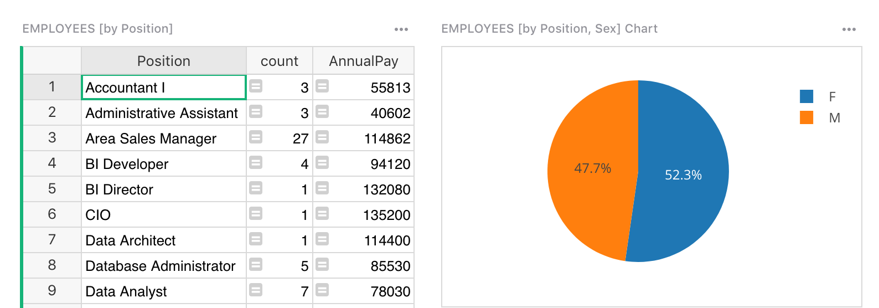The image size is (879, 308).
Task: Click the EMPLOYEES [by Position] section title
Action: pyautogui.click(x=97, y=29)
